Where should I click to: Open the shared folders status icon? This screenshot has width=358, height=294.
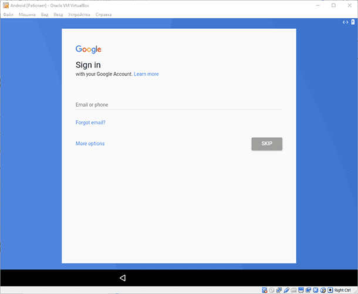tap(293, 290)
